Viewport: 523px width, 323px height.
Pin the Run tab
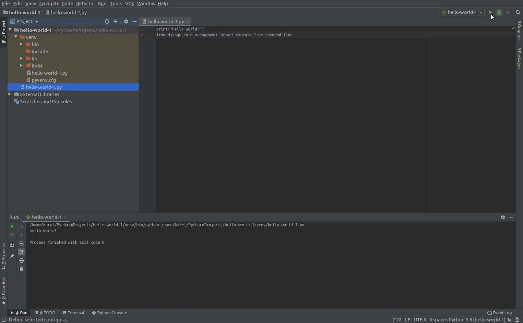click(x=12, y=256)
